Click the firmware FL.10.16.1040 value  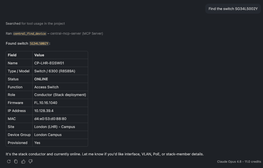pos(46,103)
